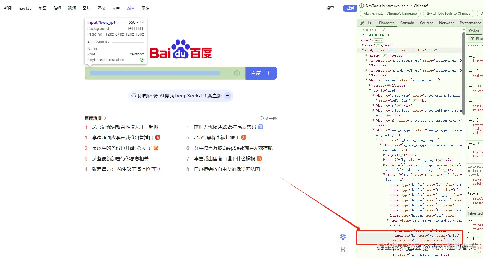Expand the head element node
The height and width of the screenshot is (258, 483).
click(x=363, y=45)
